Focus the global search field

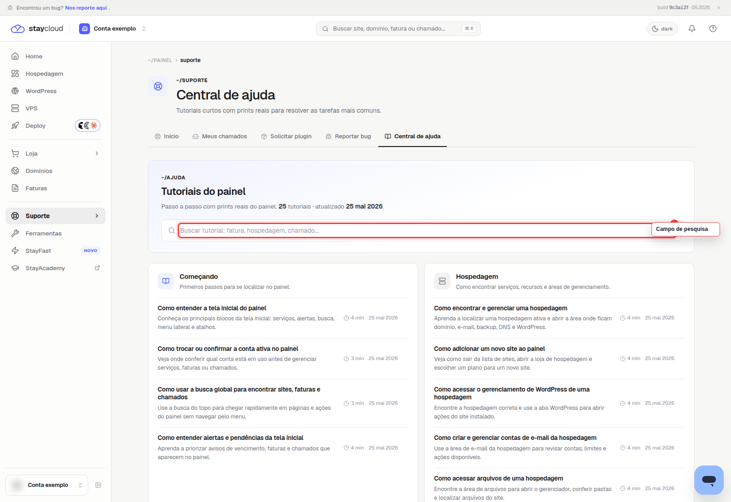coord(398,29)
